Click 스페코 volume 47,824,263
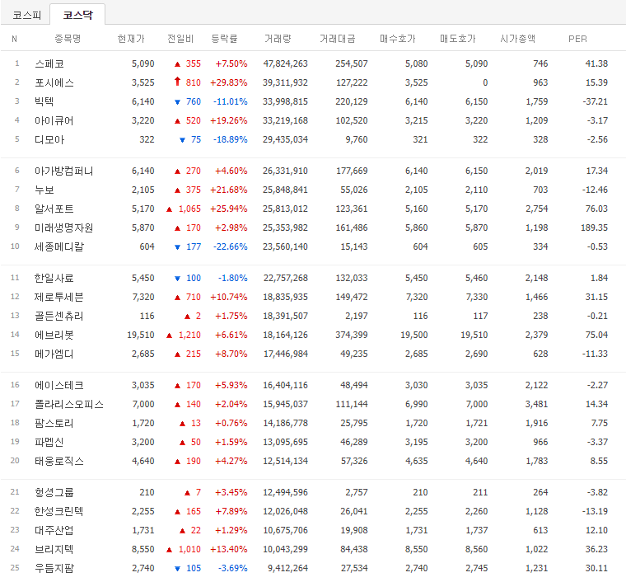626x582 pixels. click(286, 63)
